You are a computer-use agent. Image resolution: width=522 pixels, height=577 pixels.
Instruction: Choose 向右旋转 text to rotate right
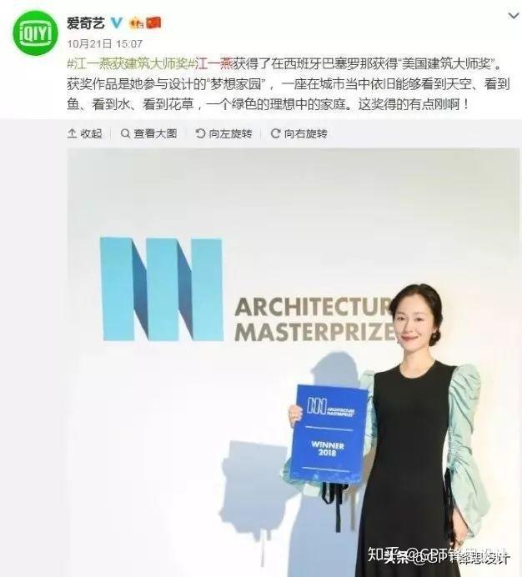point(305,133)
